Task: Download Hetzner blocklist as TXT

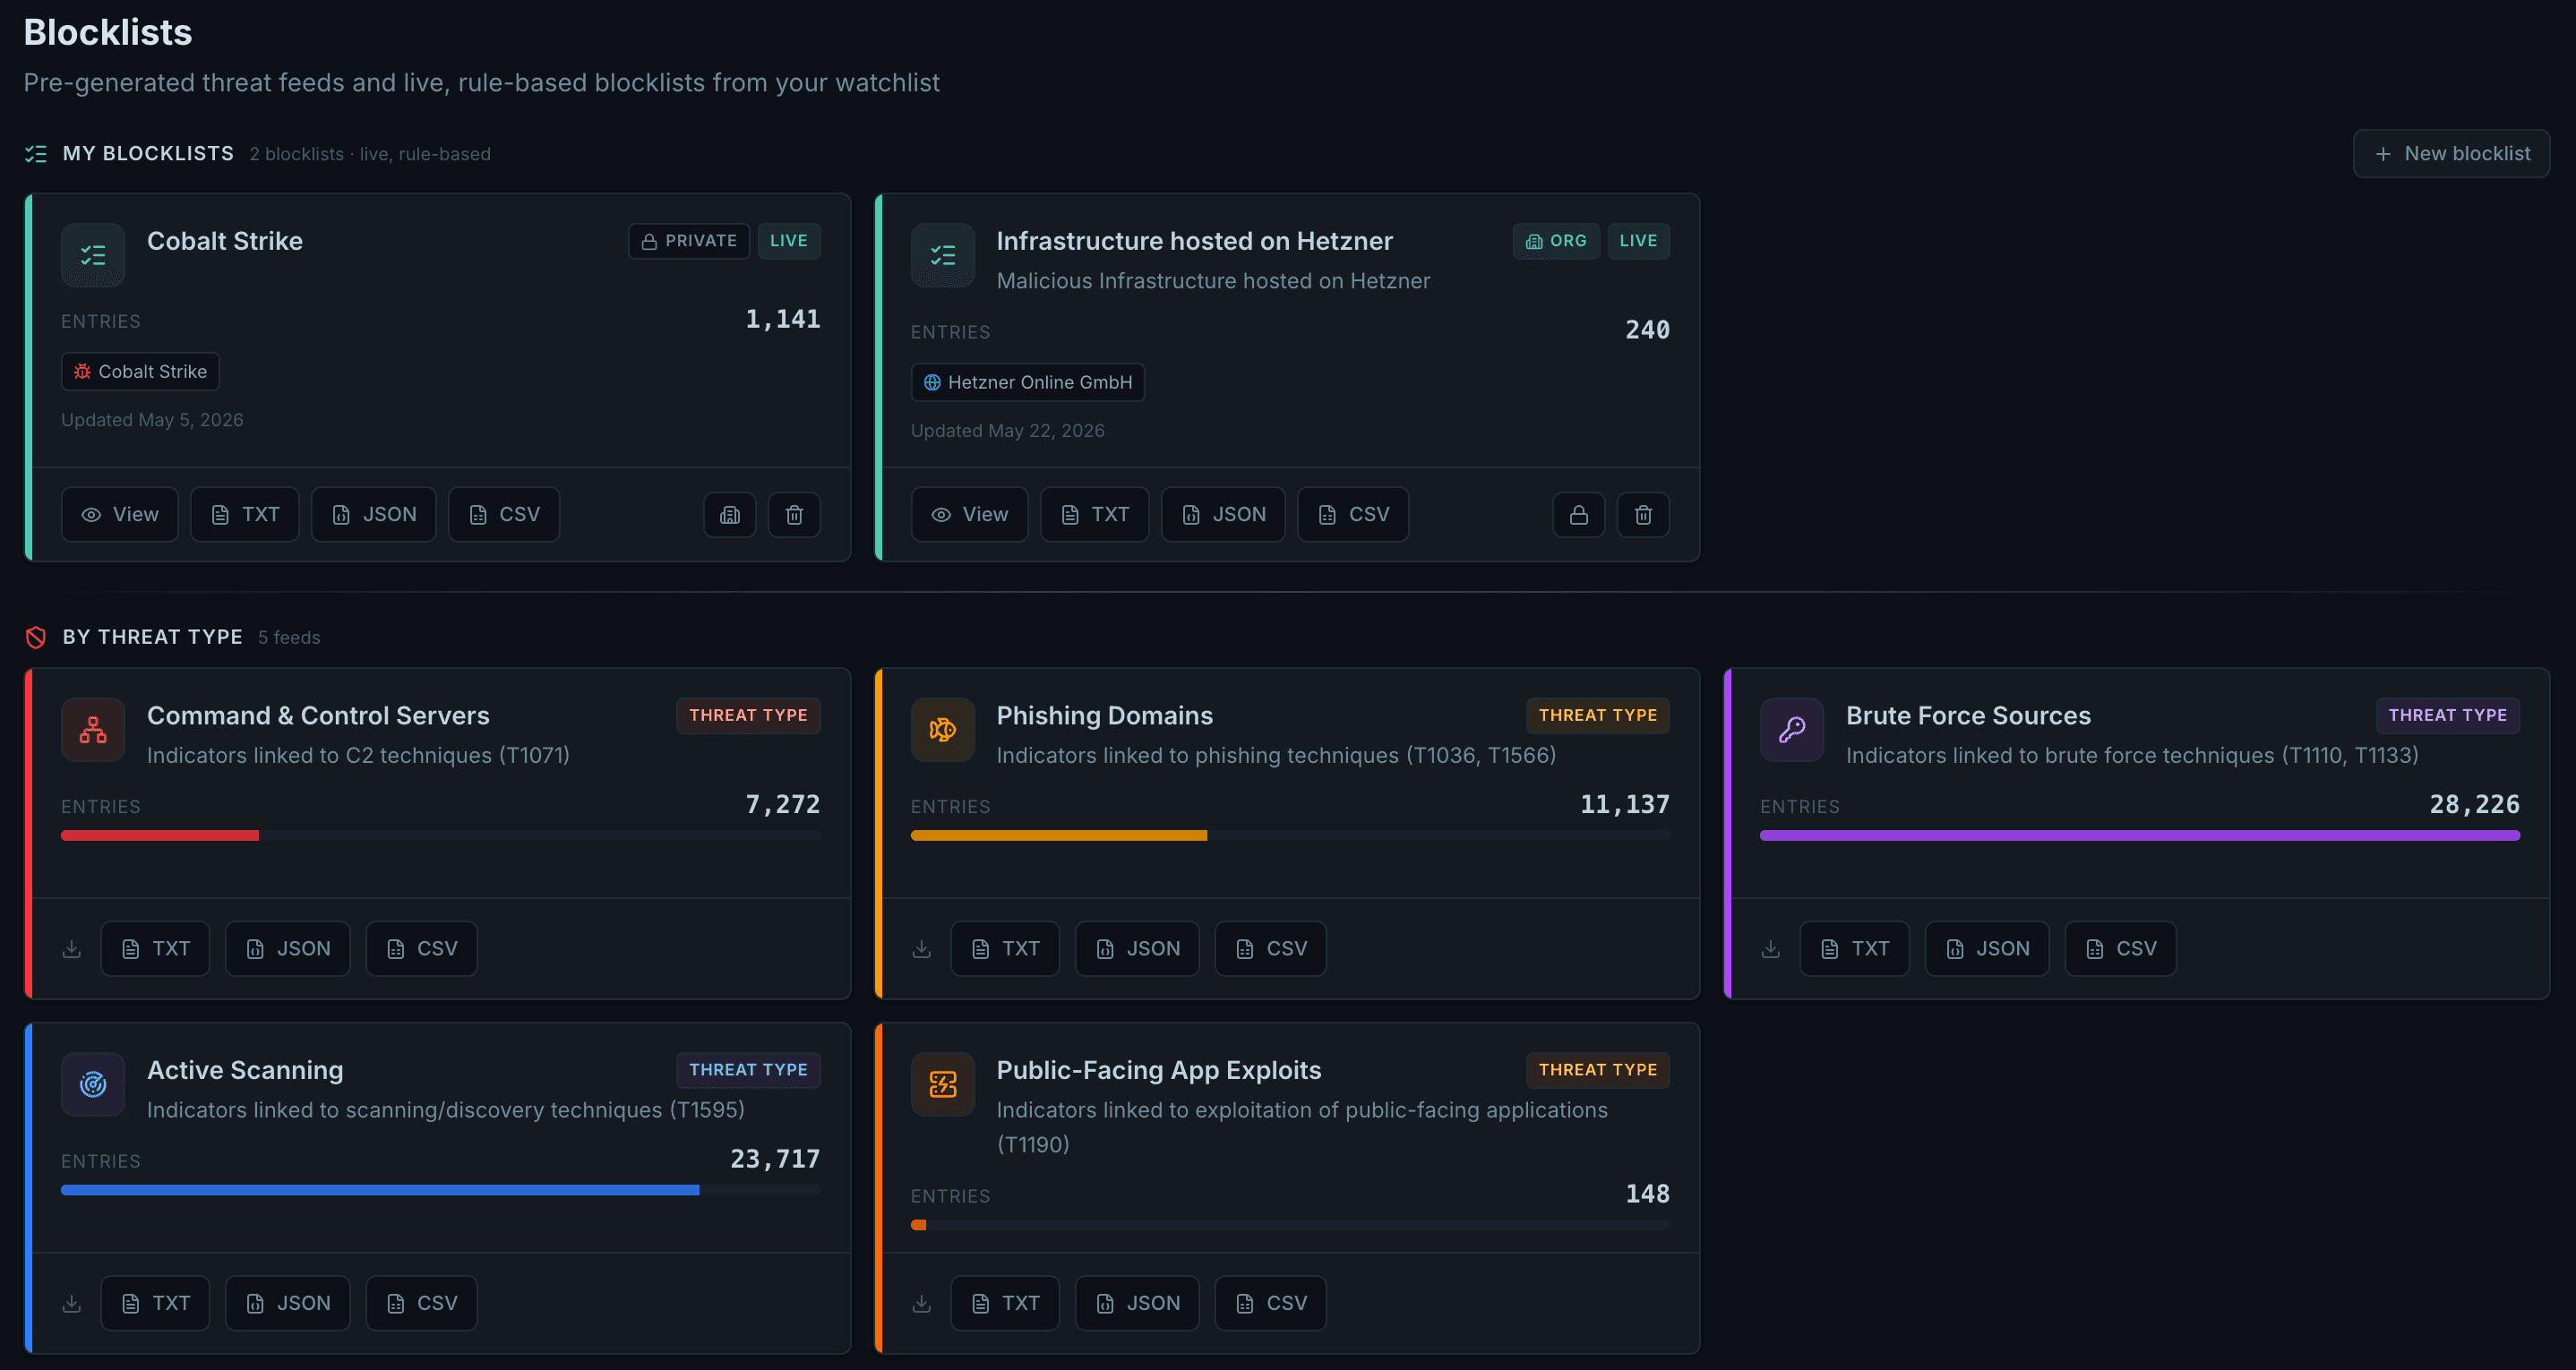Action: (1095, 514)
